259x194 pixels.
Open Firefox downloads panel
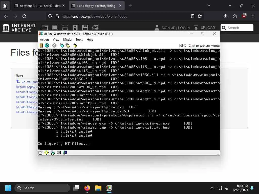pyautogui.click(x=225, y=16)
